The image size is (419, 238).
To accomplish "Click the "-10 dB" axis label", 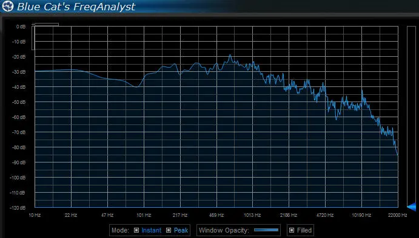I will pyautogui.click(x=19, y=42).
